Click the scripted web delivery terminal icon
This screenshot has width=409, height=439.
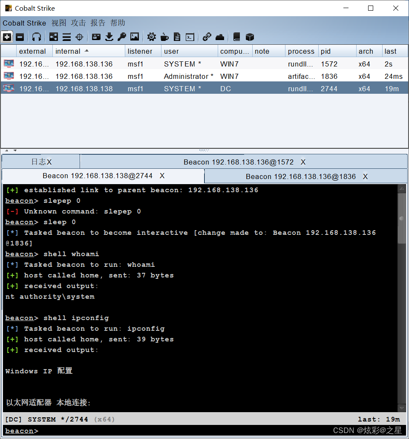190,37
